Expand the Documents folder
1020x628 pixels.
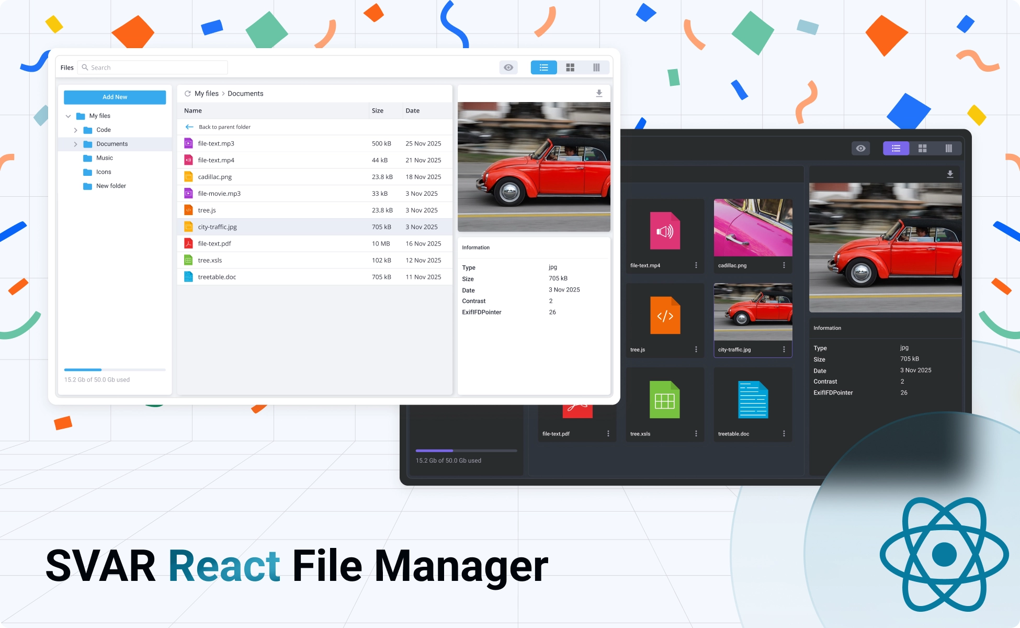76,144
